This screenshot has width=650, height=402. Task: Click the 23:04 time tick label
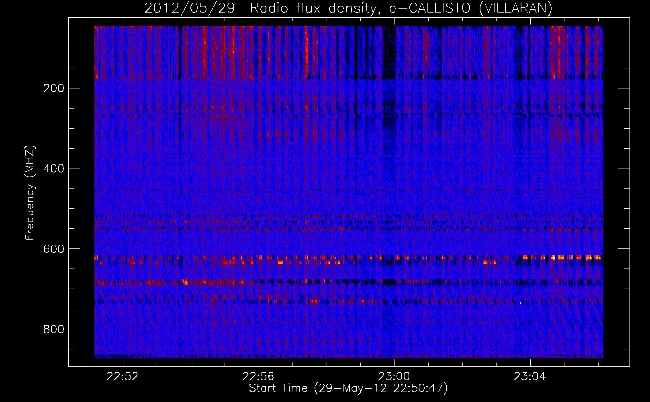[x=530, y=377]
